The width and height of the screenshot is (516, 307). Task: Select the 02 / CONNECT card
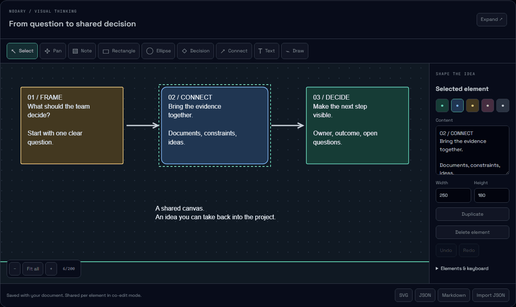[x=215, y=126]
